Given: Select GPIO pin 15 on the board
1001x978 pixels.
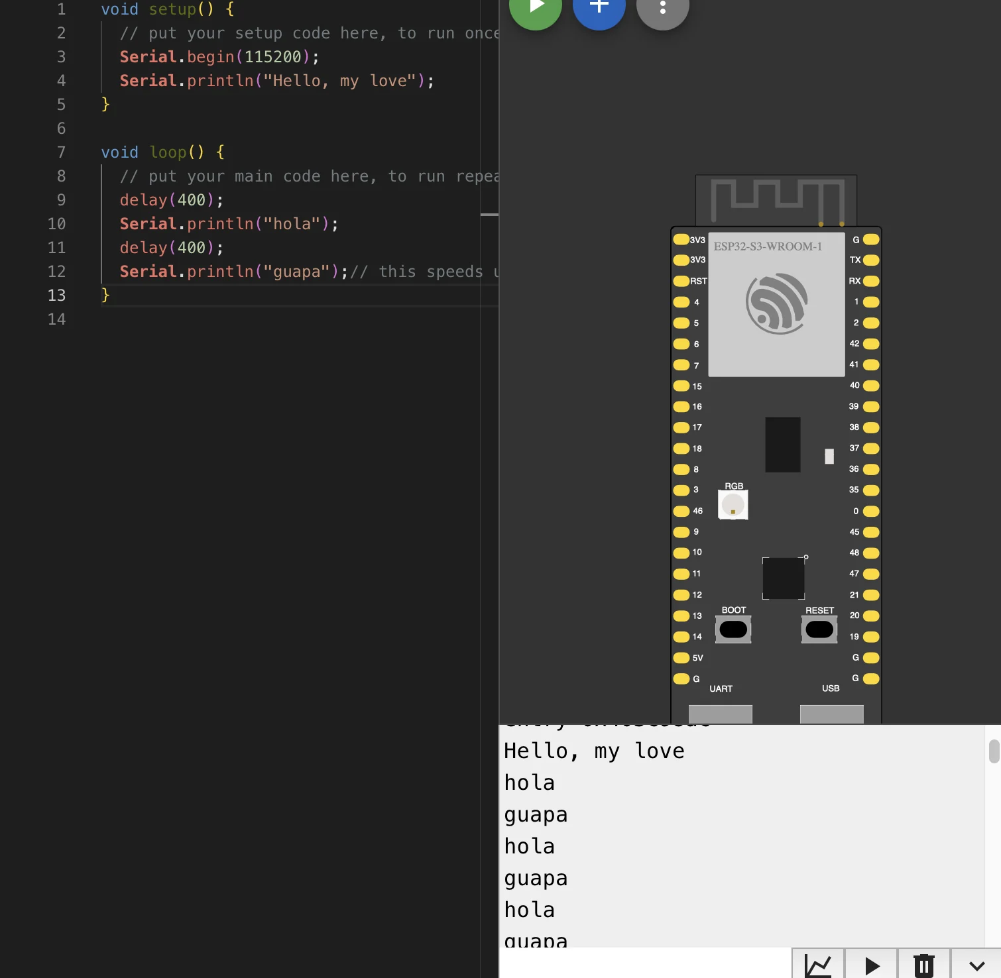Looking at the screenshot, I should (x=681, y=386).
